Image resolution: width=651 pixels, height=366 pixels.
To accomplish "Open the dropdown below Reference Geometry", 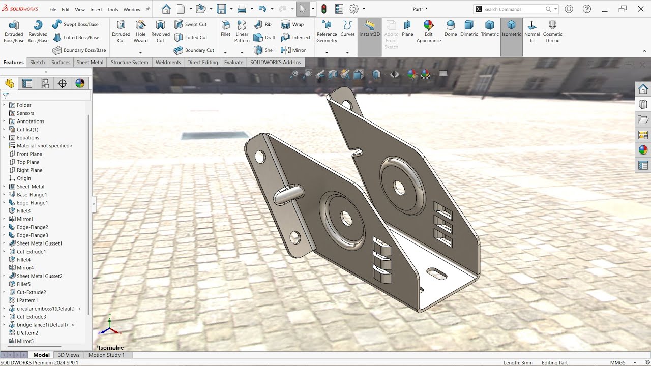I will click(327, 52).
